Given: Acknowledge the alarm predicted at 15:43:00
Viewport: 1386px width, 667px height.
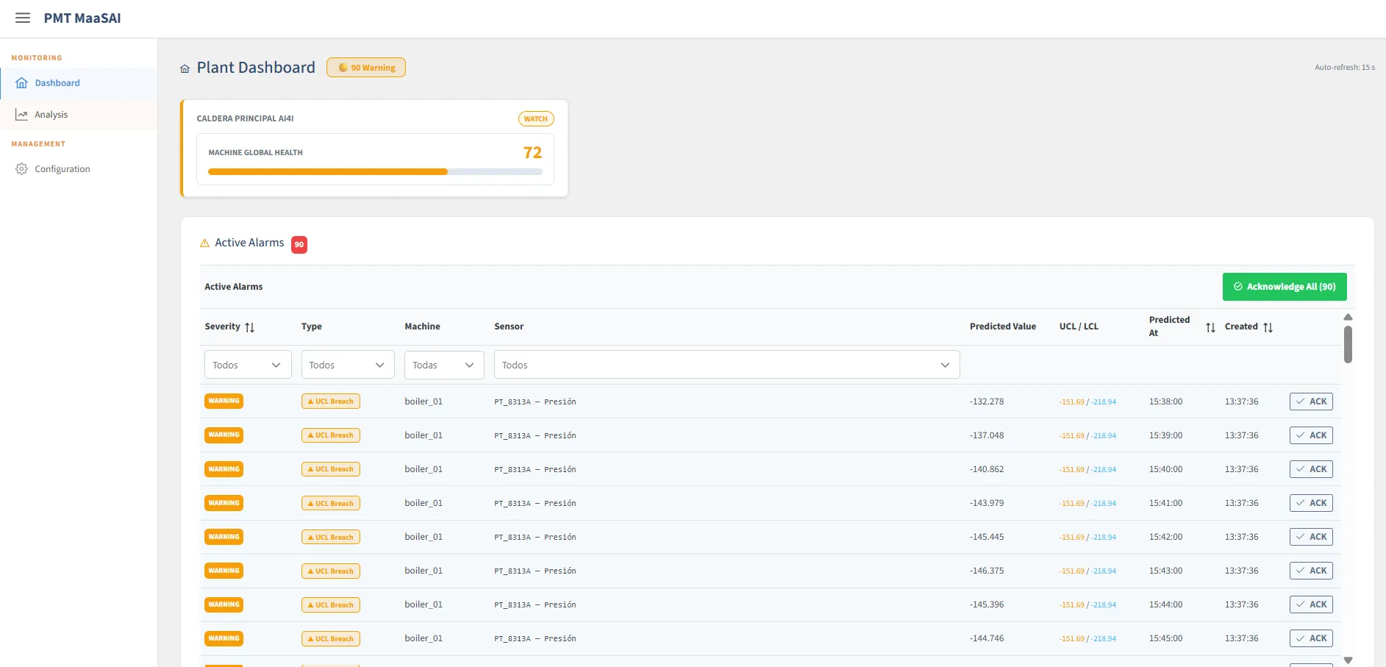Looking at the screenshot, I should point(1311,571).
